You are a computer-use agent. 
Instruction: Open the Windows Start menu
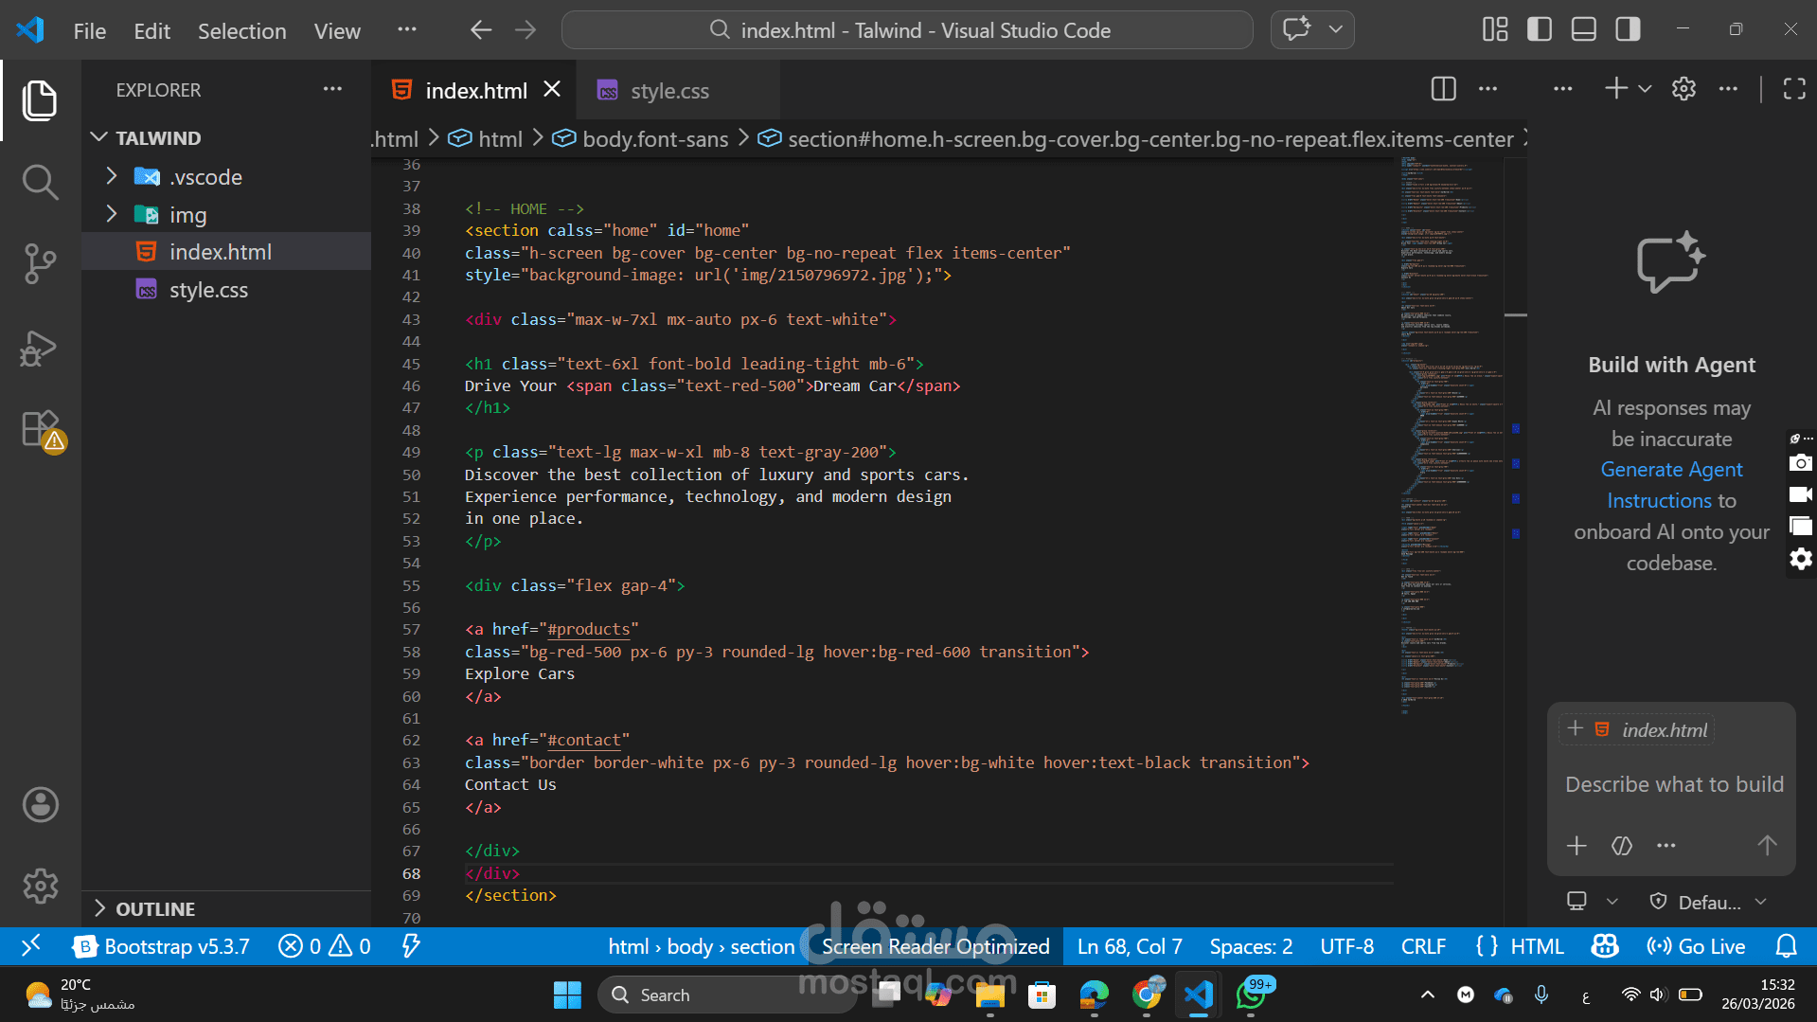(x=567, y=995)
